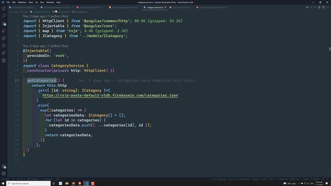Click the CodeLens author line above @Injectable

pyautogui.click(x=46, y=46)
